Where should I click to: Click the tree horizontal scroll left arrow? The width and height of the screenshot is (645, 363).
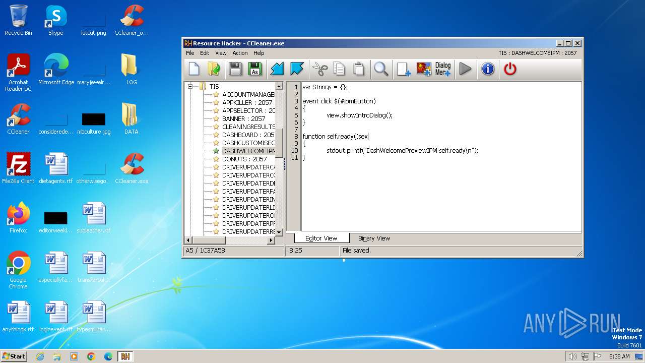point(189,240)
